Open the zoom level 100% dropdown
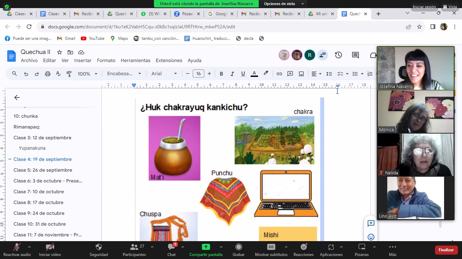This screenshot has height=259, width=462. coord(87,74)
